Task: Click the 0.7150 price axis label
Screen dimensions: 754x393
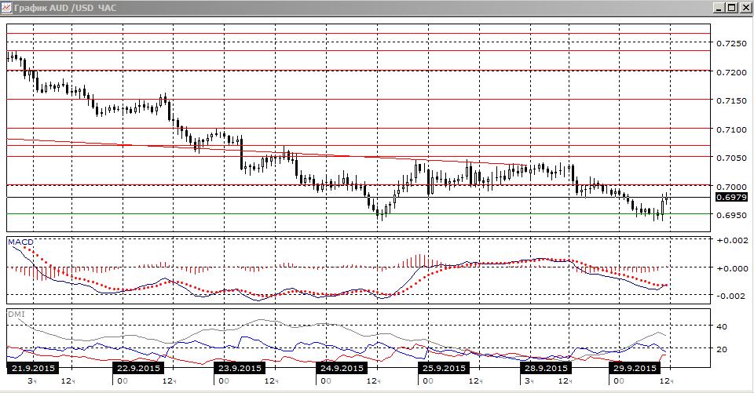Action: coord(731,101)
